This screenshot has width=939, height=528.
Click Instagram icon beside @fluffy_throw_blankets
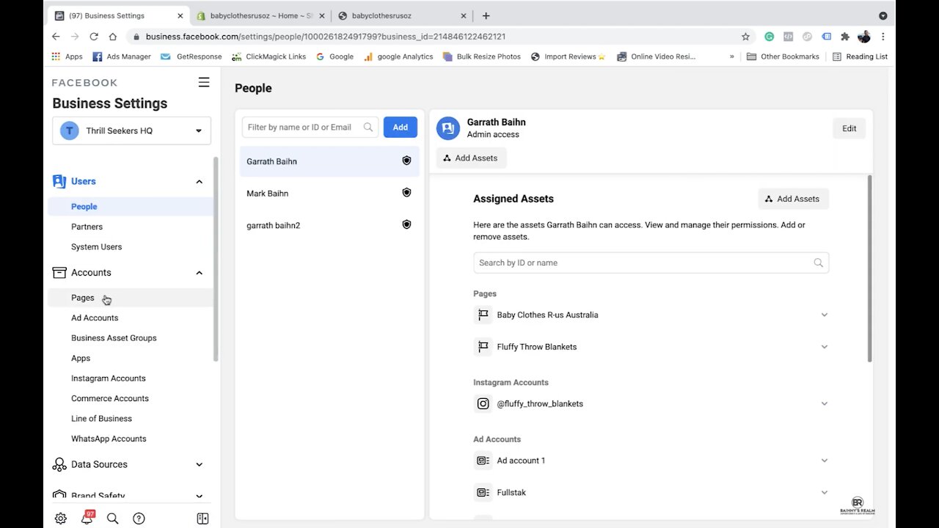pos(483,403)
